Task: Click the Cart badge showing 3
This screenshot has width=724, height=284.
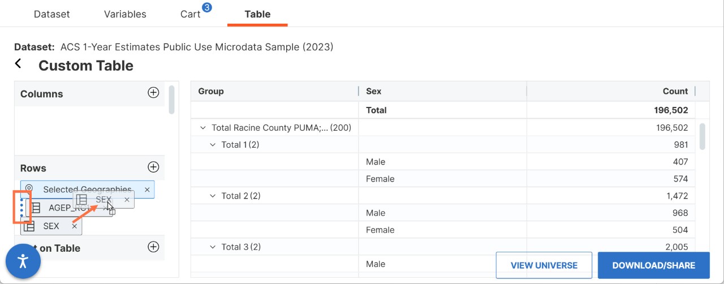Action: 206,8
